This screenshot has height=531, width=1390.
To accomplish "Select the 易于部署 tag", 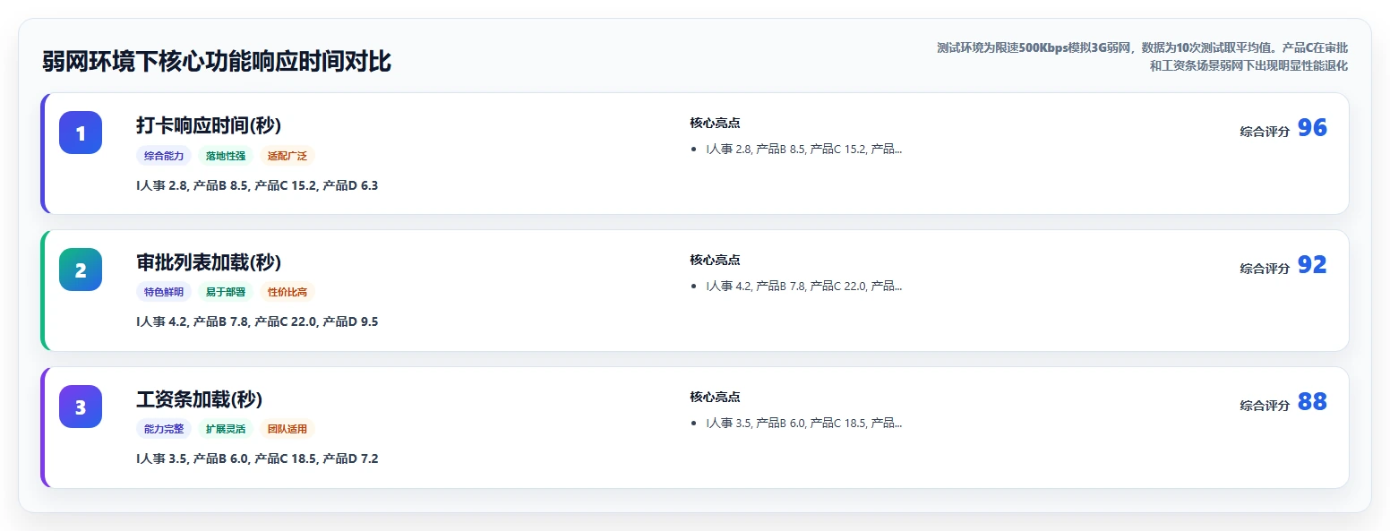I will 226,292.
